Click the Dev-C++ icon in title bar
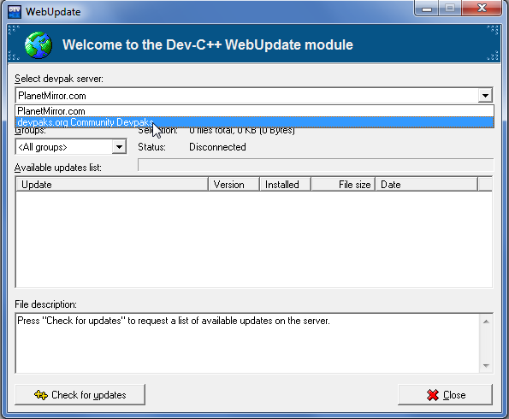The width and height of the screenshot is (509, 419). (15, 12)
